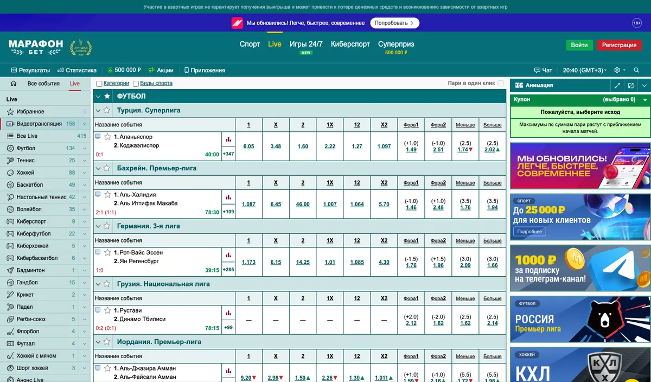The image size is (651, 382).
Task: Open statistics icon for Рустави match
Action: click(x=228, y=313)
